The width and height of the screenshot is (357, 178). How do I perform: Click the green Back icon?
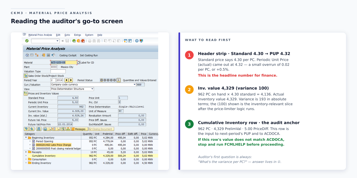tap(74, 41)
